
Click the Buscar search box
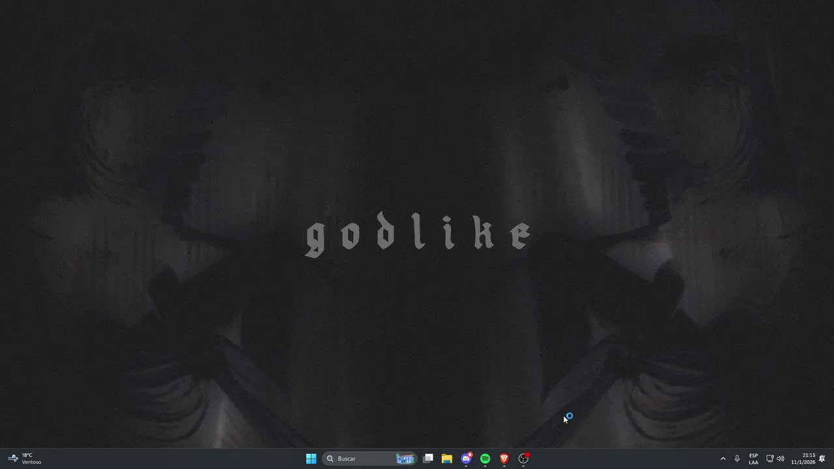[x=369, y=459]
